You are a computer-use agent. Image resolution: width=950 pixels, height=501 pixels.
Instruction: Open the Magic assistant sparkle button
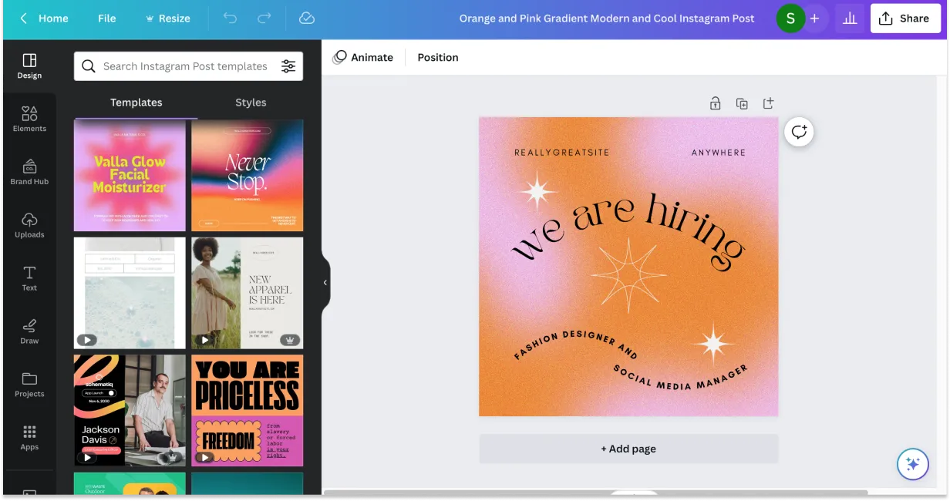click(x=913, y=464)
